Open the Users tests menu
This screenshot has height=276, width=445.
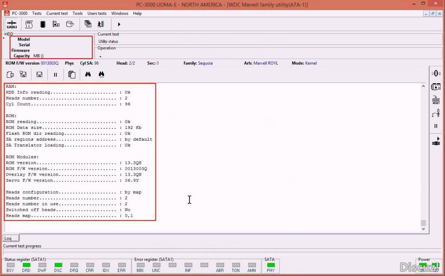(x=97, y=13)
